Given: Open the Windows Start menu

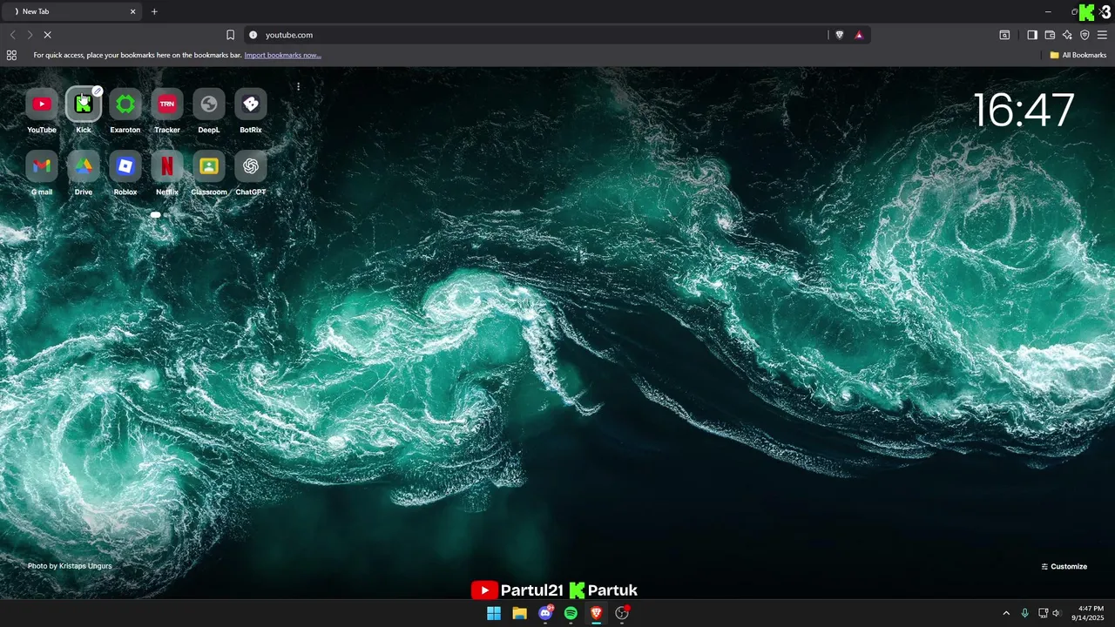Looking at the screenshot, I should click(x=494, y=613).
